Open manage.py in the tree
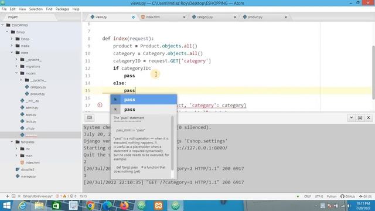 [28, 176]
